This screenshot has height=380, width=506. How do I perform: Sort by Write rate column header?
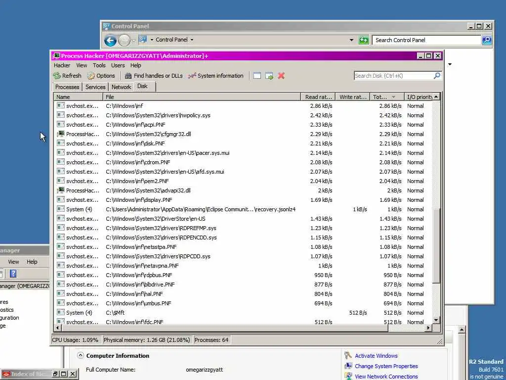tap(353, 97)
